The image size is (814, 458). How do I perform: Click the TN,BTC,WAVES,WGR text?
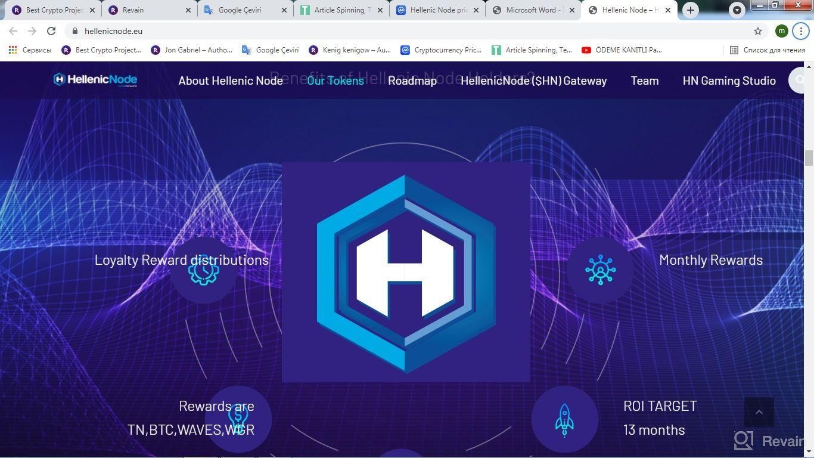click(x=191, y=430)
